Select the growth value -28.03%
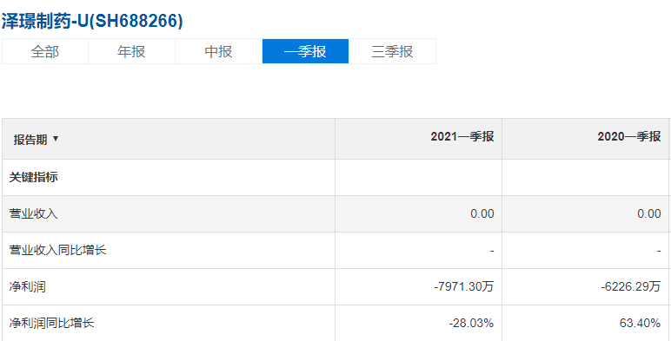 (472, 323)
